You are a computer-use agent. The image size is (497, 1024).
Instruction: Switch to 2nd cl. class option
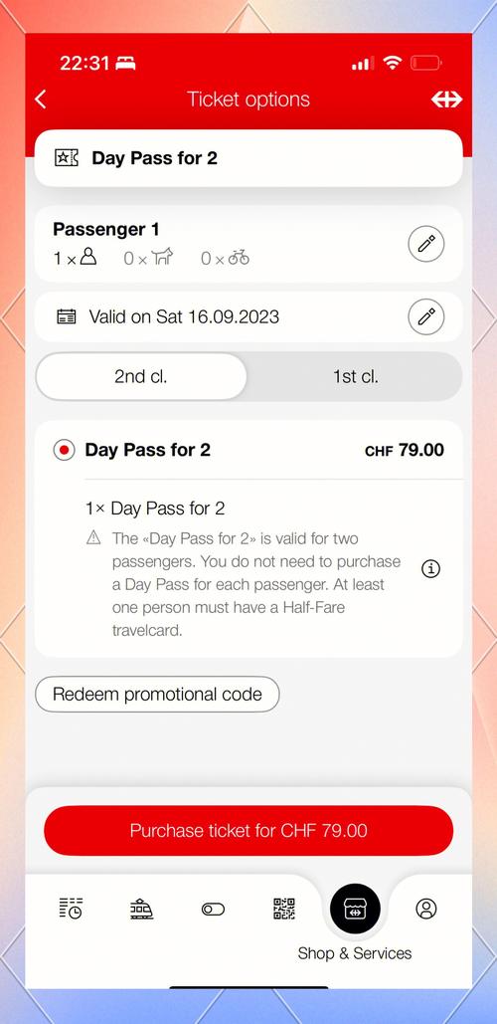click(x=141, y=377)
